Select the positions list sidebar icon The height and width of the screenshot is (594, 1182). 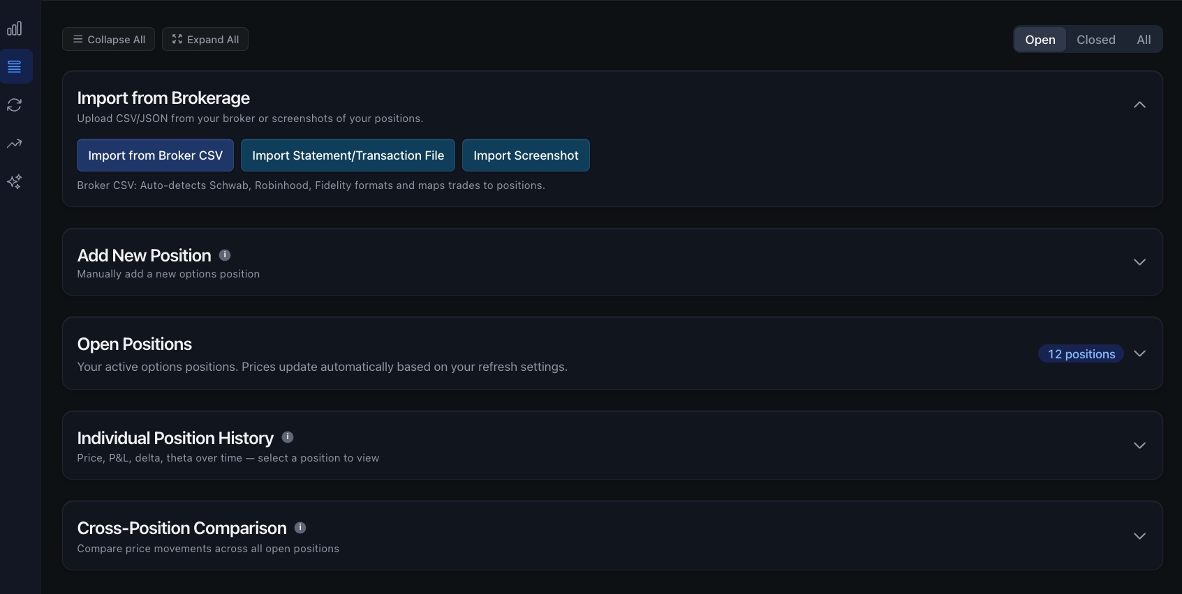15,67
